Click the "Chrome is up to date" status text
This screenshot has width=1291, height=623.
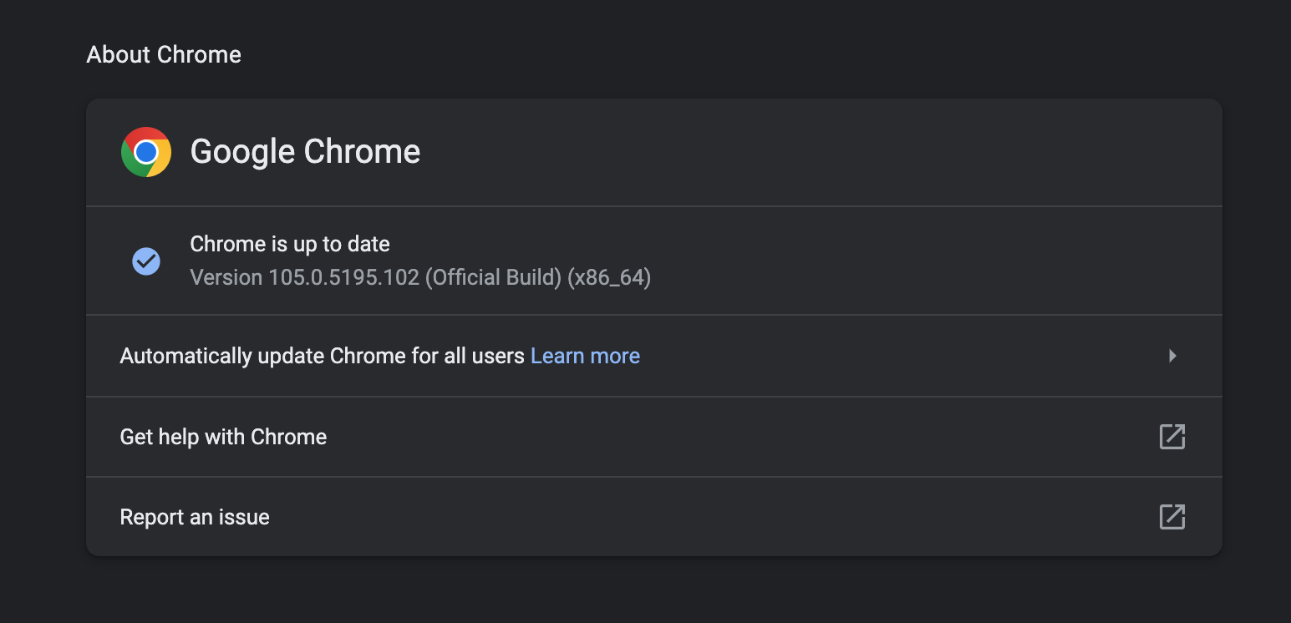click(x=290, y=244)
